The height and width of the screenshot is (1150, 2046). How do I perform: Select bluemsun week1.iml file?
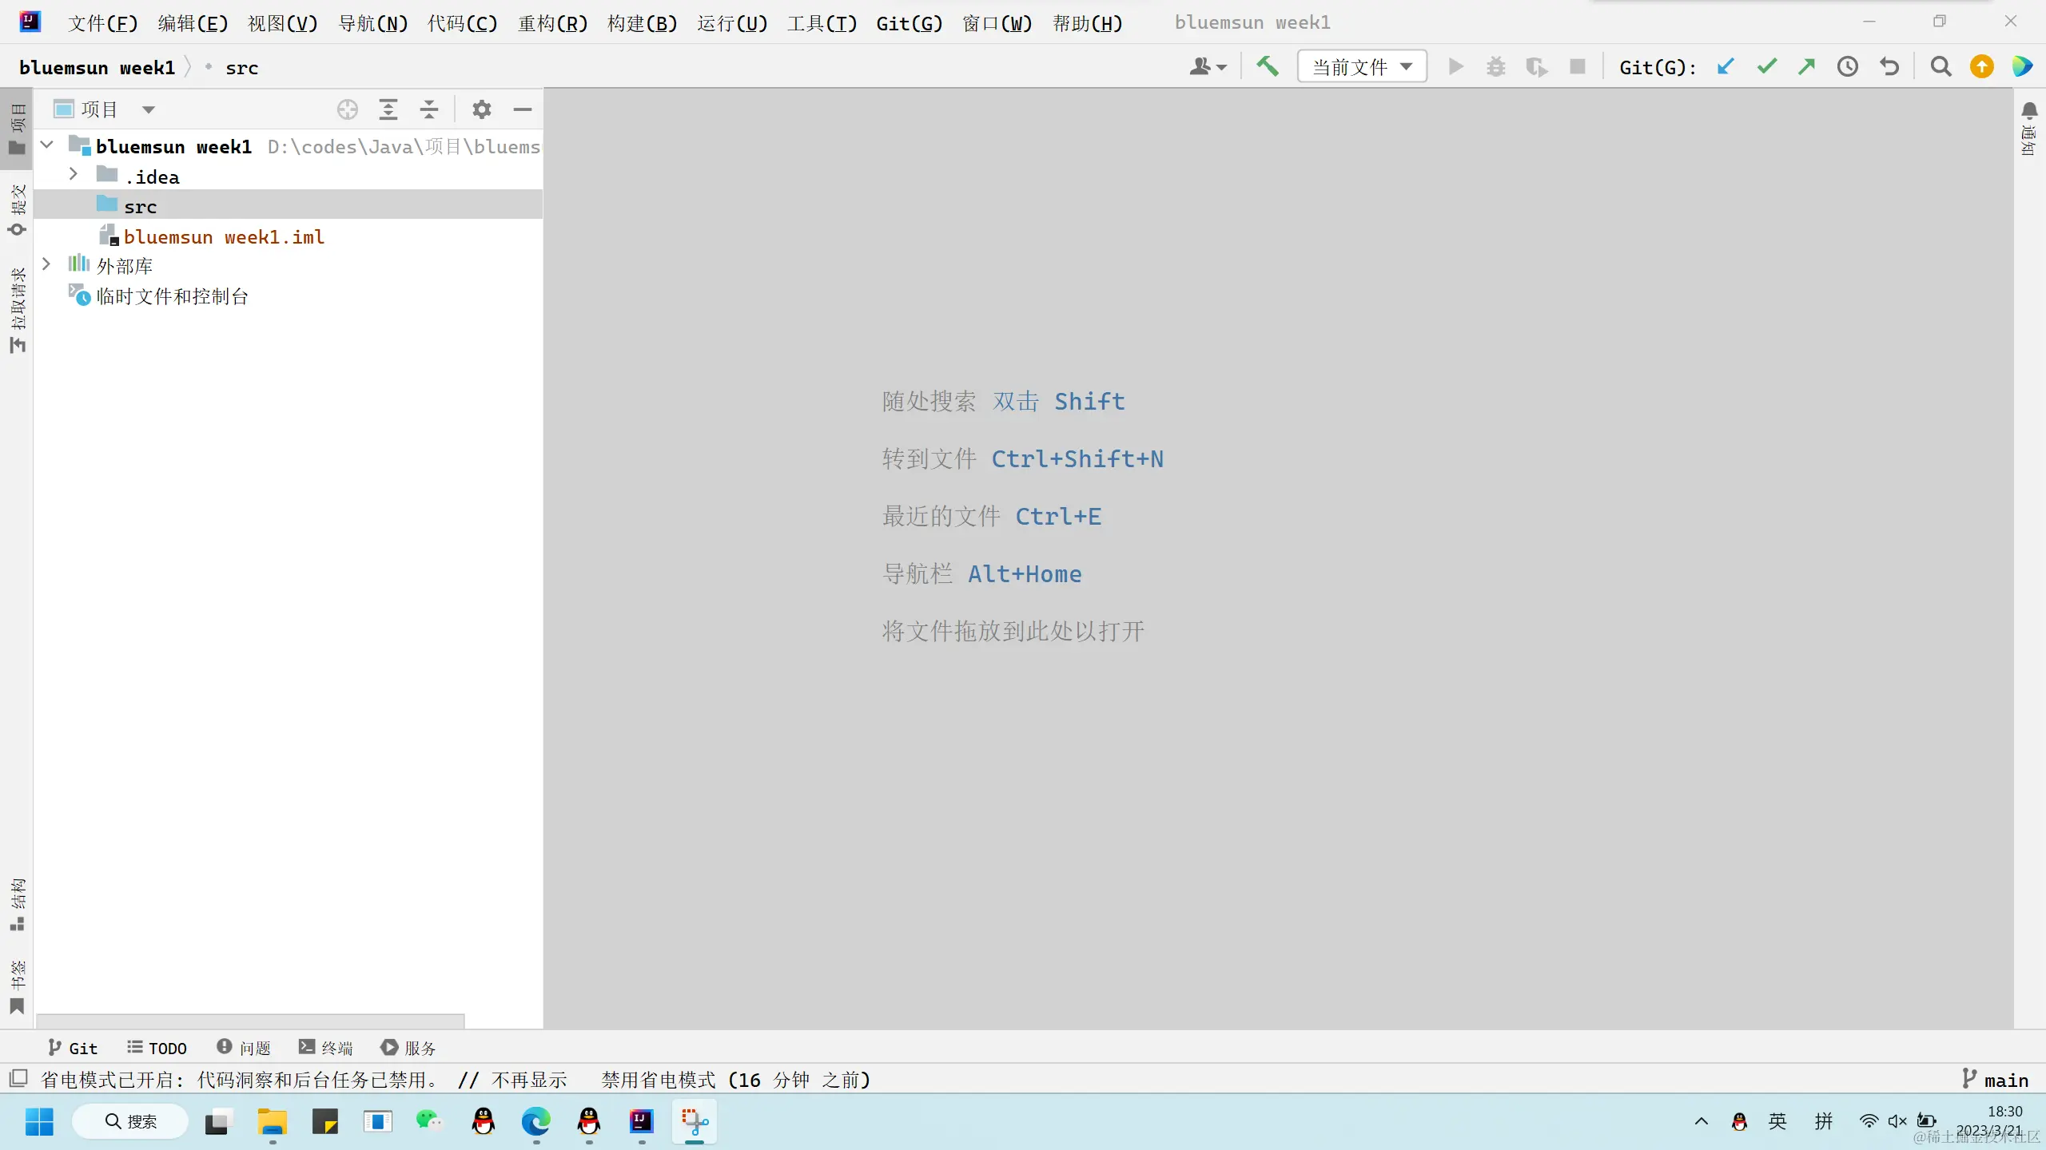(224, 237)
